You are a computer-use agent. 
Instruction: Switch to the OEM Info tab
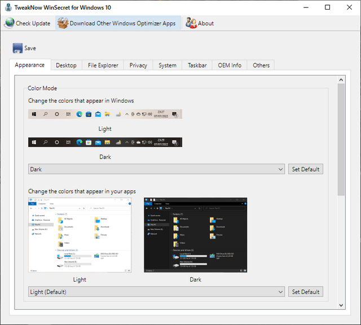[230, 65]
